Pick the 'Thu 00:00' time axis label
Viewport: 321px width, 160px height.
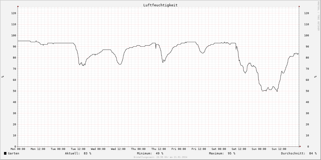138,149
